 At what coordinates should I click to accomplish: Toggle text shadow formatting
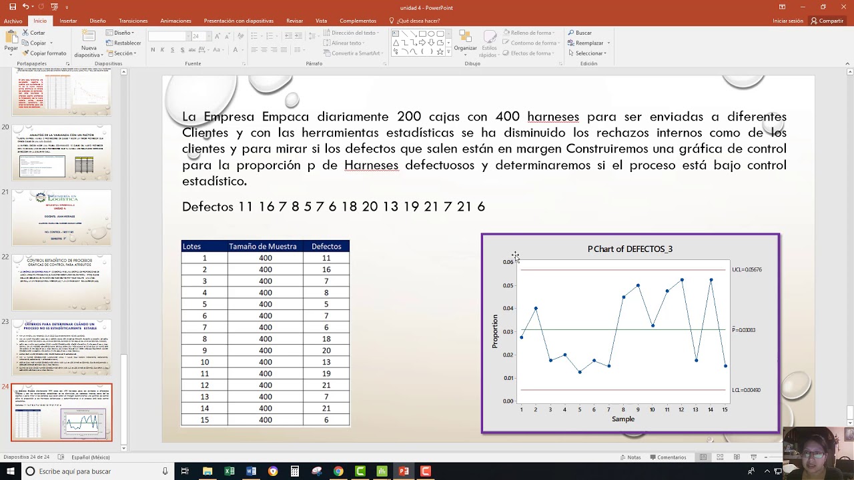(183, 50)
